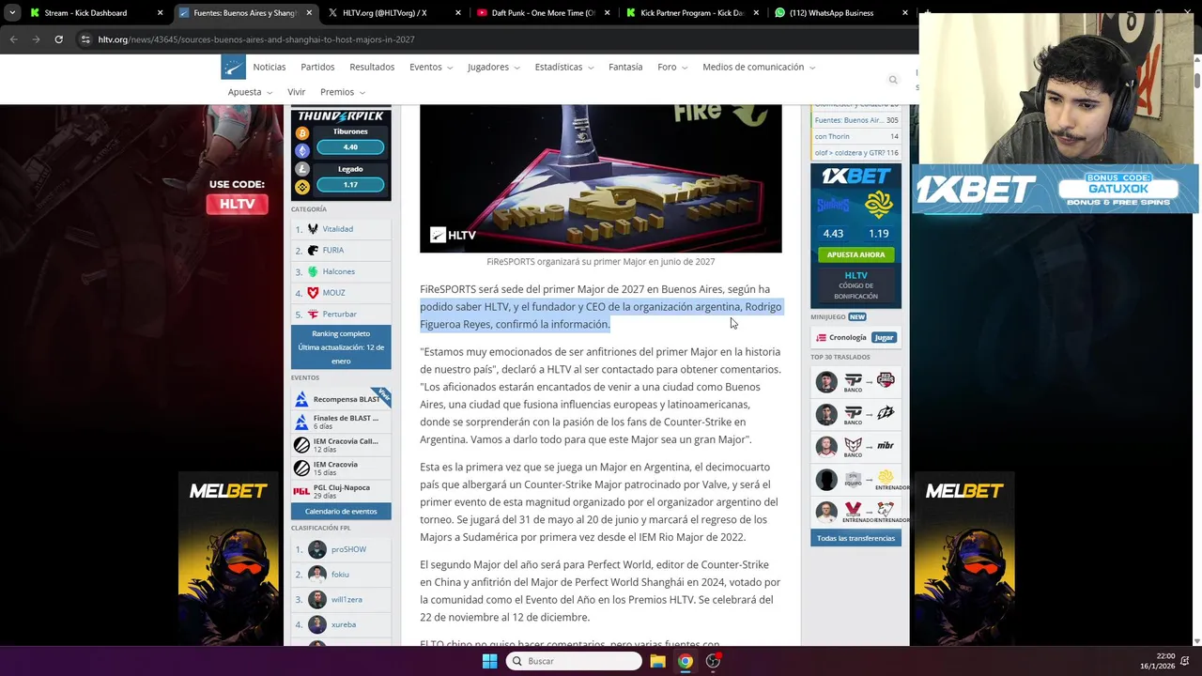Expand the Eventos menu

point(431,67)
